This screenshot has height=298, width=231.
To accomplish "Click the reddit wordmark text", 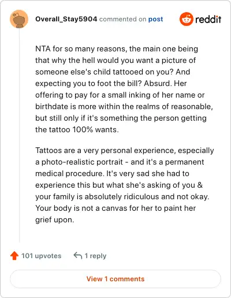I will pyautogui.click(x=208, y=20).
